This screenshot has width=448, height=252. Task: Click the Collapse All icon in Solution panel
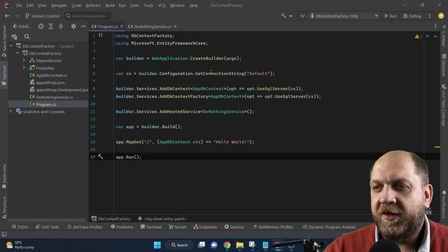pyautogui.click(x=61, y=27)
